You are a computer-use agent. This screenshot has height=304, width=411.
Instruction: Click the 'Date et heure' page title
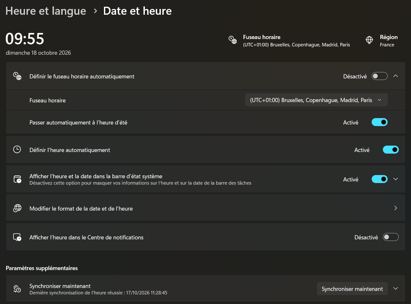tap(138, 11)
